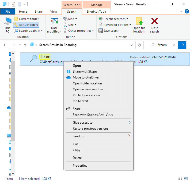Clear the Steam search with X button
The height and width of the screenshot is (182, 190).
pyautogui.click(x=174, y=45)
